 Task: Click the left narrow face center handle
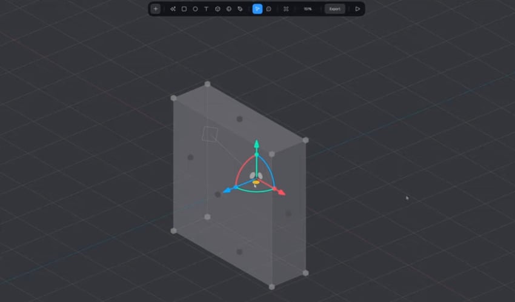[190, 158]
